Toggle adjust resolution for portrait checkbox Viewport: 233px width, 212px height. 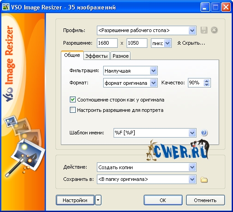(x=73, y=110)
